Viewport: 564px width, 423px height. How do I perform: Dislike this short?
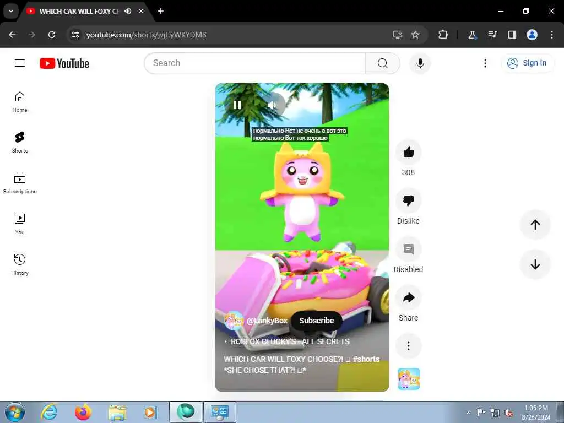(x=408, y=200)
